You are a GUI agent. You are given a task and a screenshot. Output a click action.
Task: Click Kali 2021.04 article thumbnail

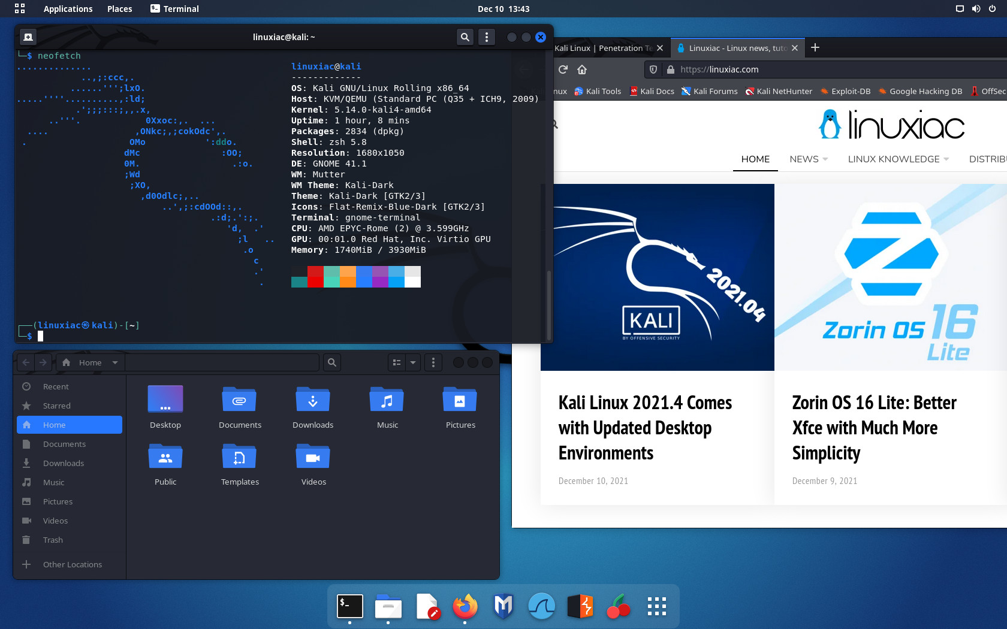pos(658,277)
